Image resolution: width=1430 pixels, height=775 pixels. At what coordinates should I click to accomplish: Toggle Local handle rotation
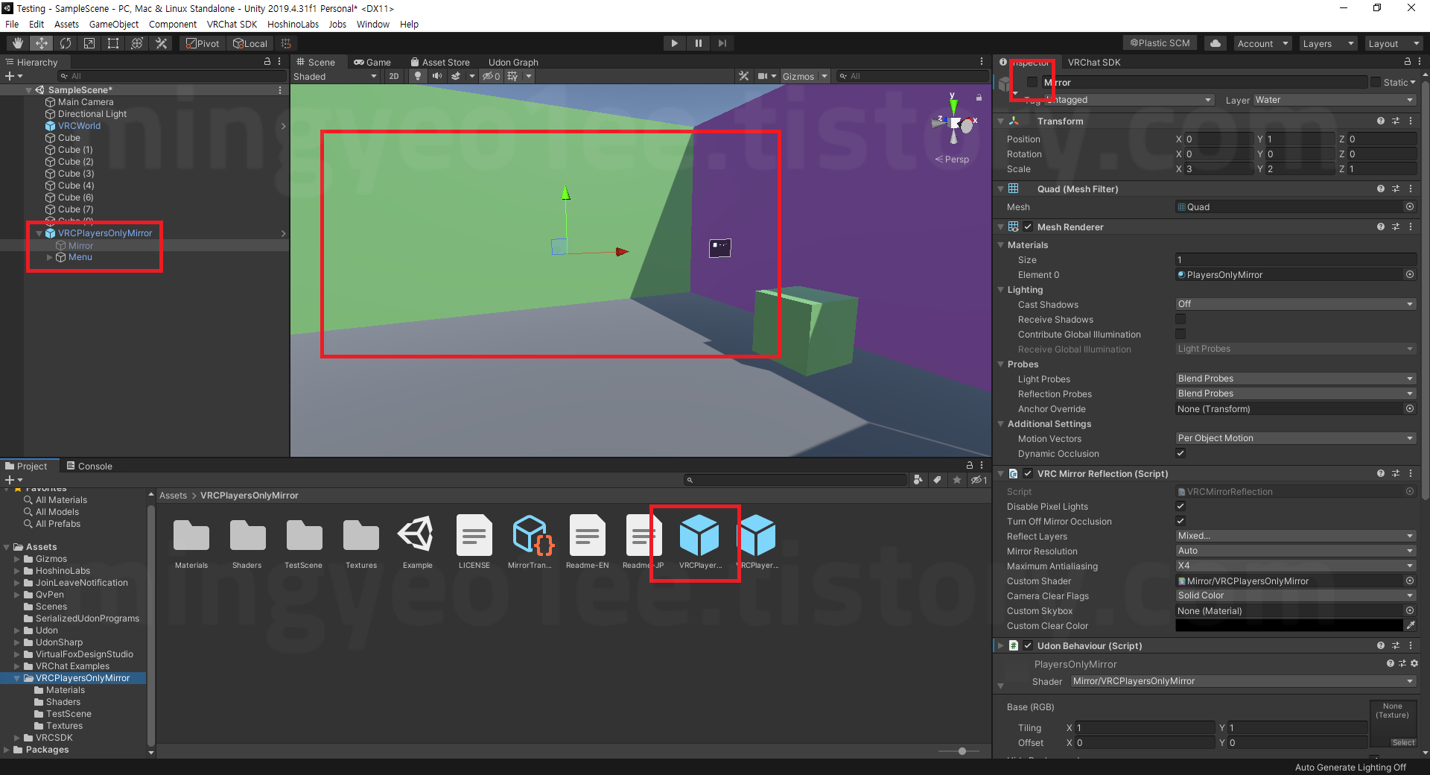coord(250,43)
